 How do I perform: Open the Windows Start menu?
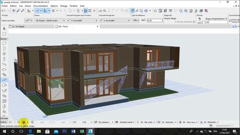pos(4,131)
